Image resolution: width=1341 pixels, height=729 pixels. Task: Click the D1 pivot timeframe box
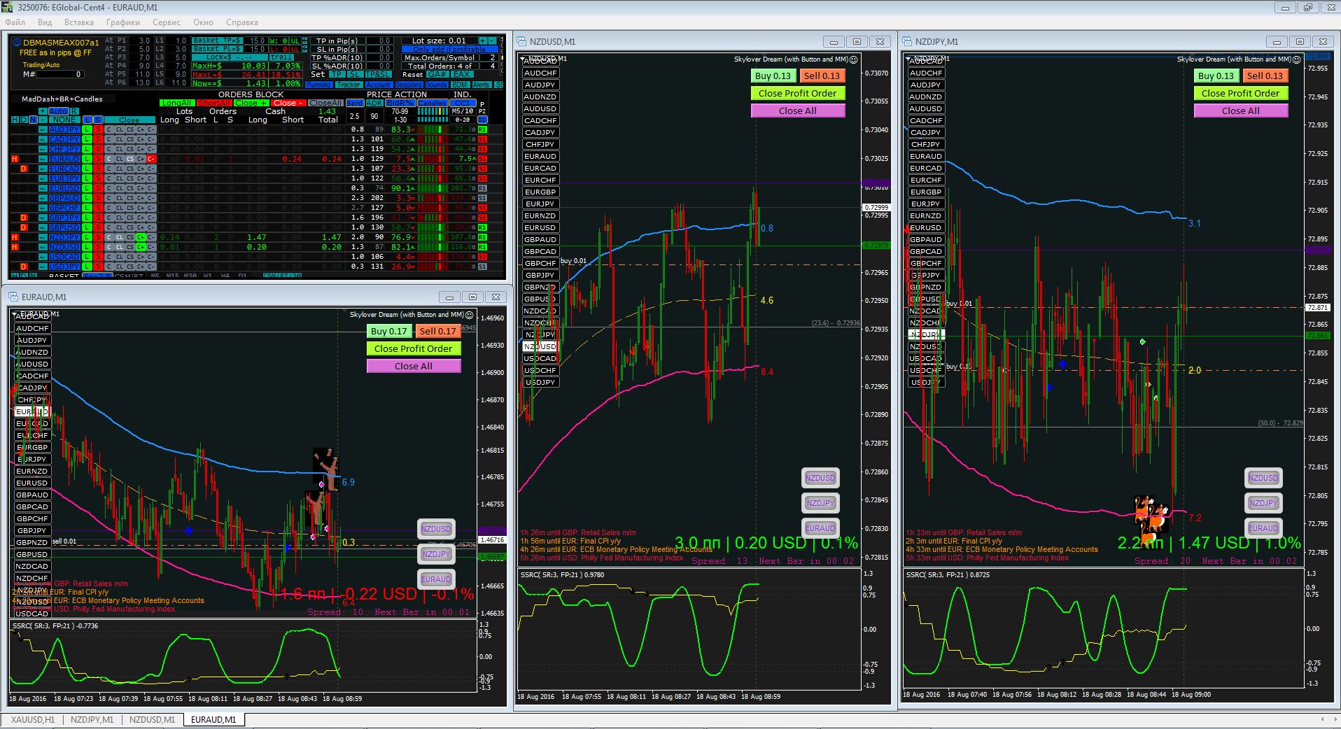[482, 120]
